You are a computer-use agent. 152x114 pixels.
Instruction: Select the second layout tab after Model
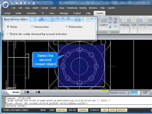click(x=38, y=92)
